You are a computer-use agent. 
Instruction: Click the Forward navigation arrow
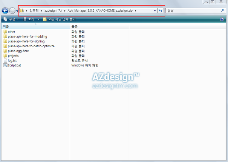[x=12, y=11]
